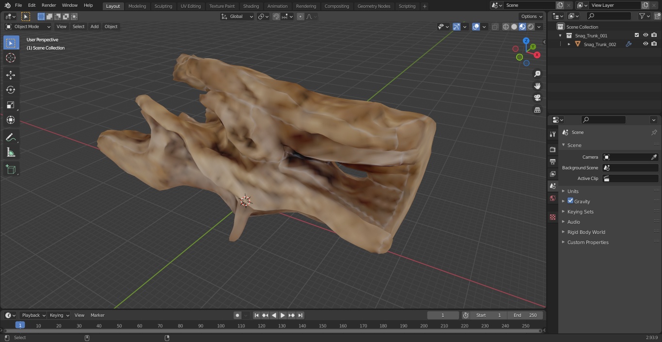Pick the Rotate tool
The height and width of the screenshot is (342, 662).
[x=11, y=90]
